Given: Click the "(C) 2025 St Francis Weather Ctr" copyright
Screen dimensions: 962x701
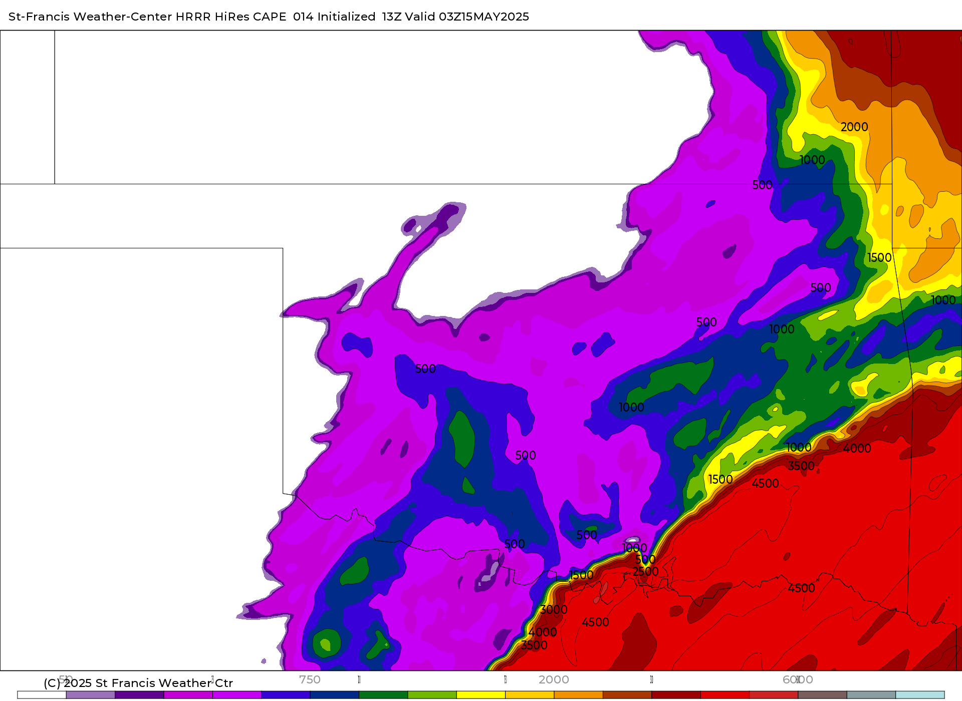Looking at the screenshot, I should pos(138,683).
